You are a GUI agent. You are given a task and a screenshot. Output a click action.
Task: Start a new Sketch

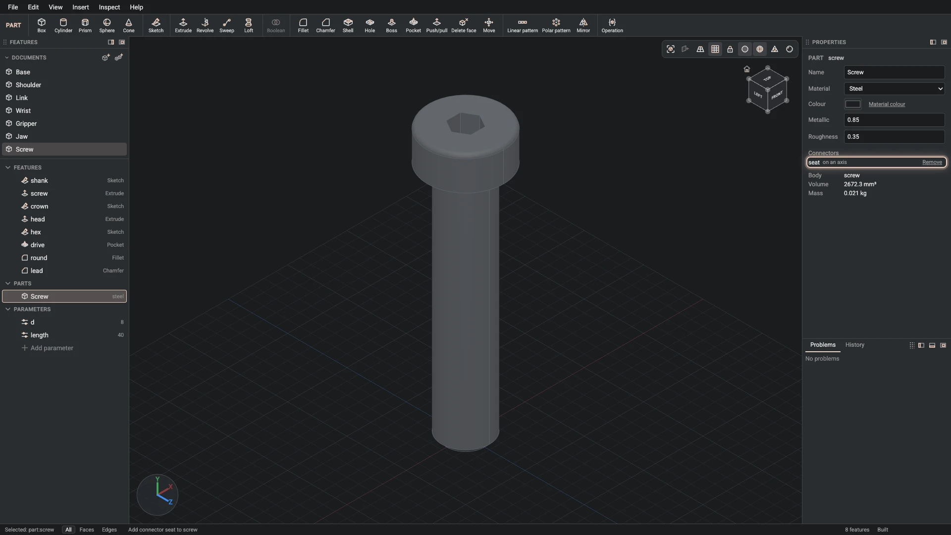(x=156, y=25)
